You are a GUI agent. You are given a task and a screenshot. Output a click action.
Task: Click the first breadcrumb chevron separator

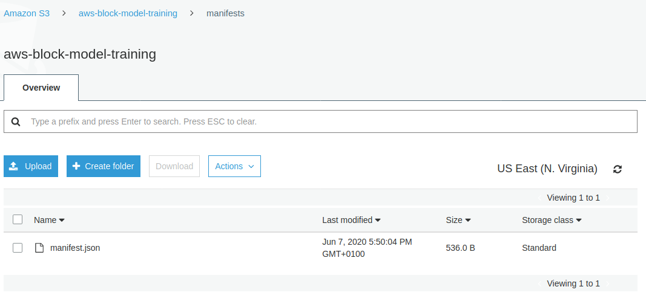pyautogui.click(x=64, y=13)
